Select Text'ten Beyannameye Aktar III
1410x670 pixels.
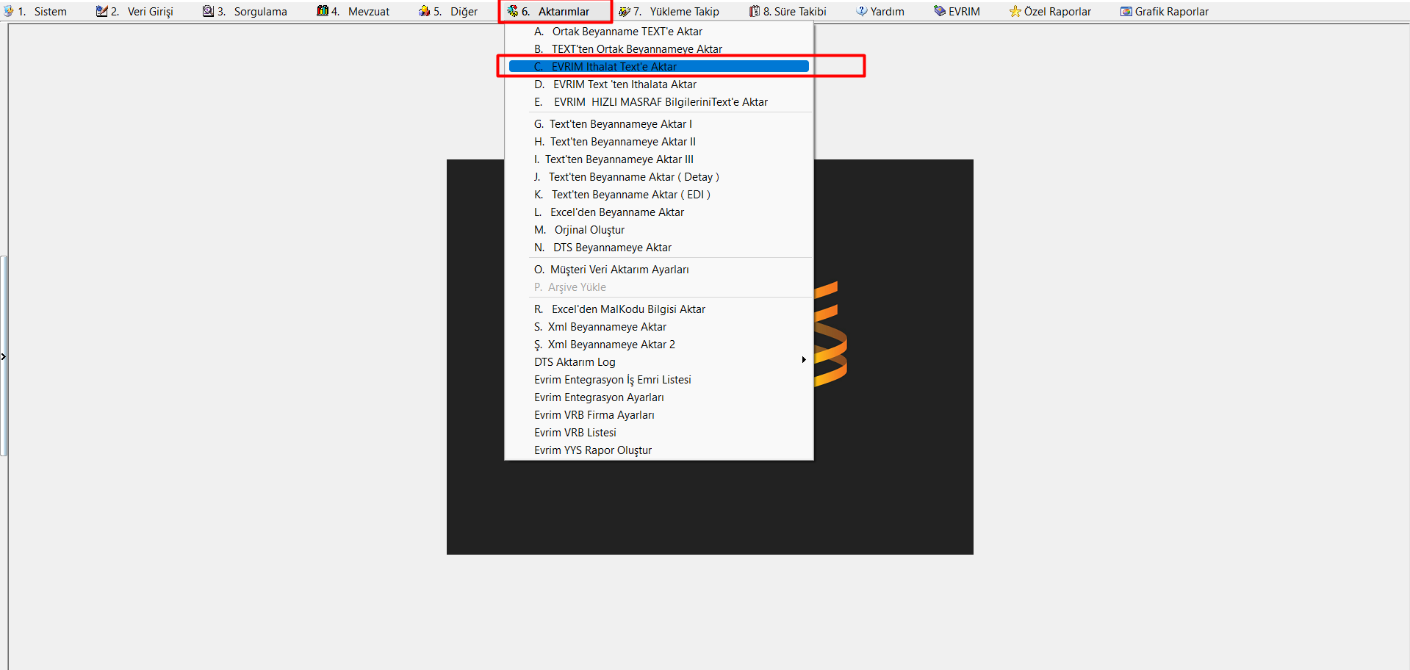pyautogui.click(x=659, y=159)
